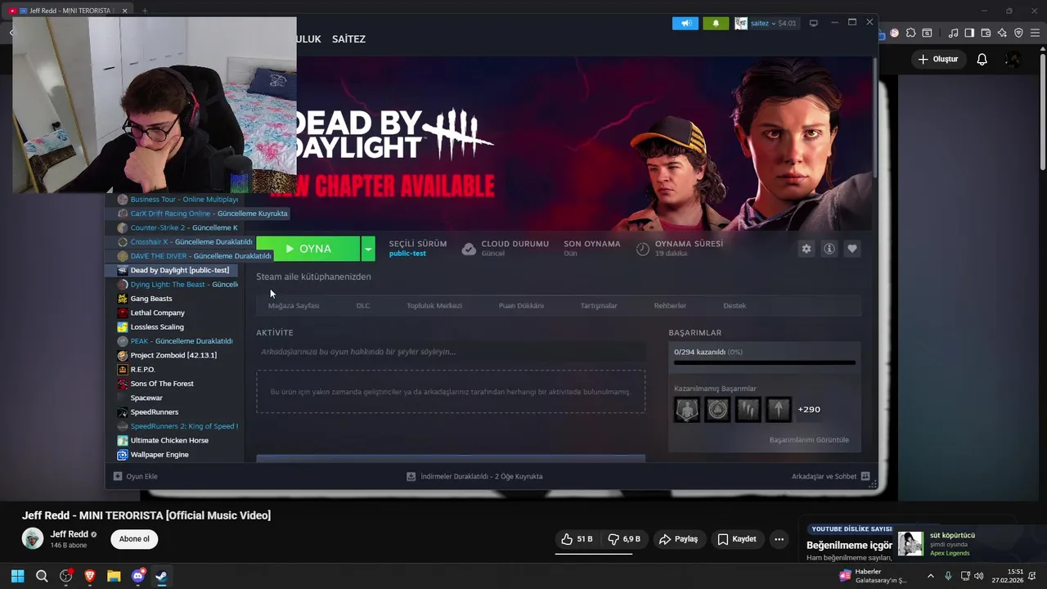This screenshot has width=1047, height=589.
Task: Click the Wallpaper Engine icon in library
Action: 123,455
